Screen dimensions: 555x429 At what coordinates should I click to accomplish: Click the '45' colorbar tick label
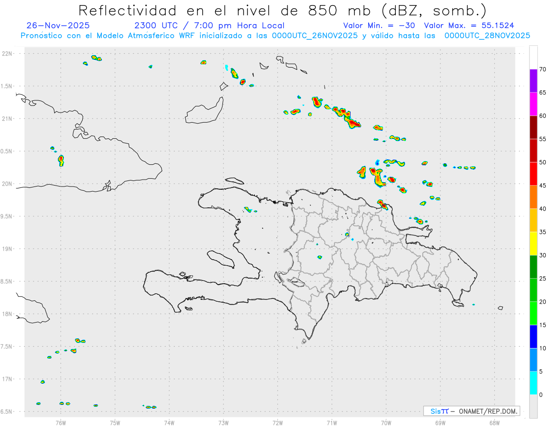click(543, 186)
